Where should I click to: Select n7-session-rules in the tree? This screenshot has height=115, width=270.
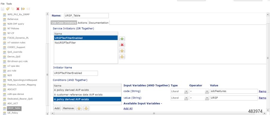(16, 43)
